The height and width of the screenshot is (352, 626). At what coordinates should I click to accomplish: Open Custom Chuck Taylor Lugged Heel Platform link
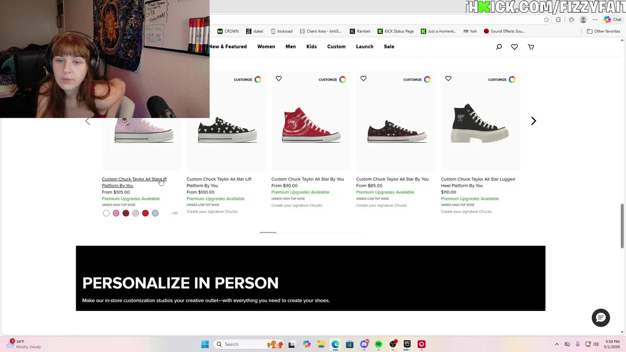point(478,182)
